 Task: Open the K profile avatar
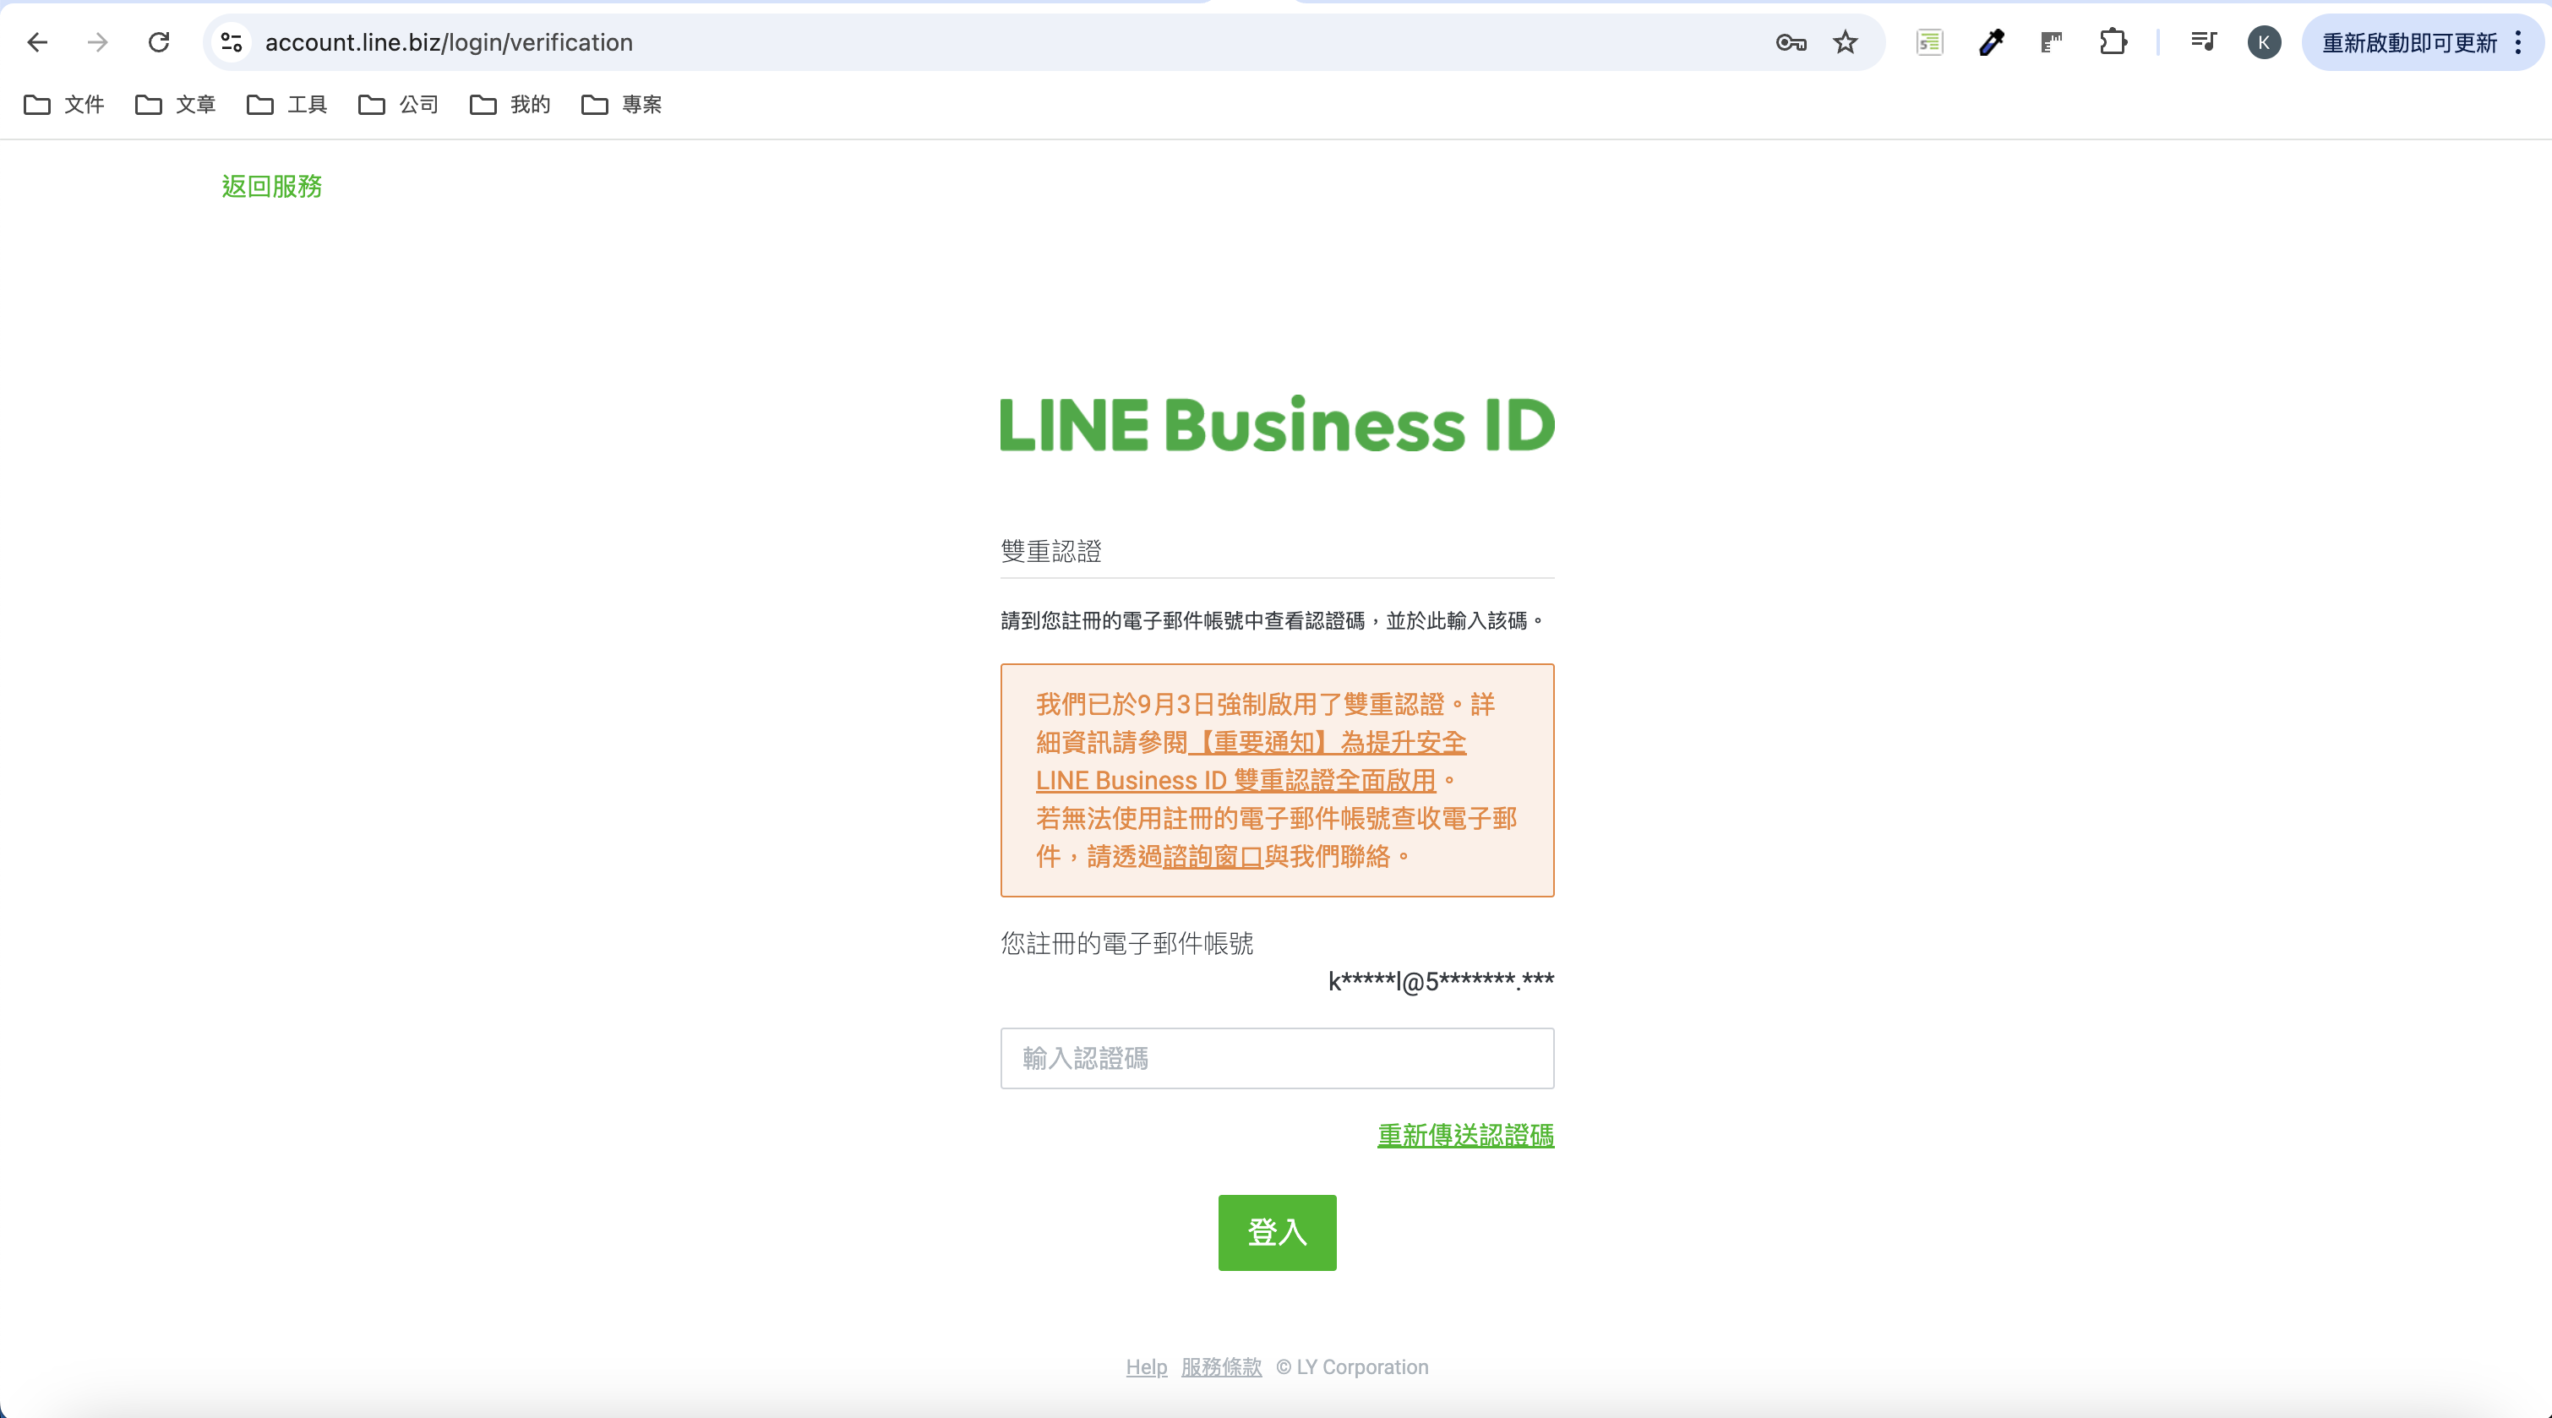point(2264,42)
